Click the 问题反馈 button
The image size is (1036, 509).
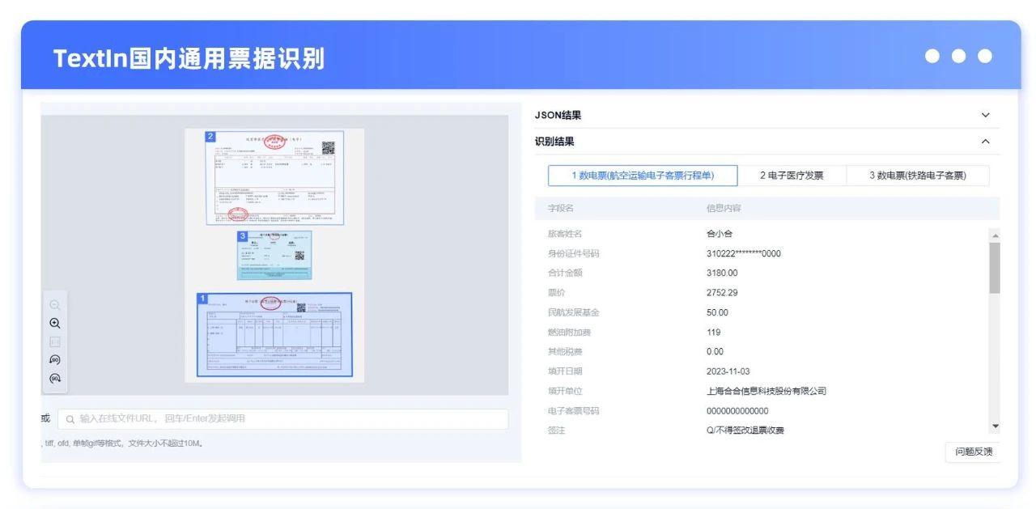pyautogui.click(x=972, y=452)
